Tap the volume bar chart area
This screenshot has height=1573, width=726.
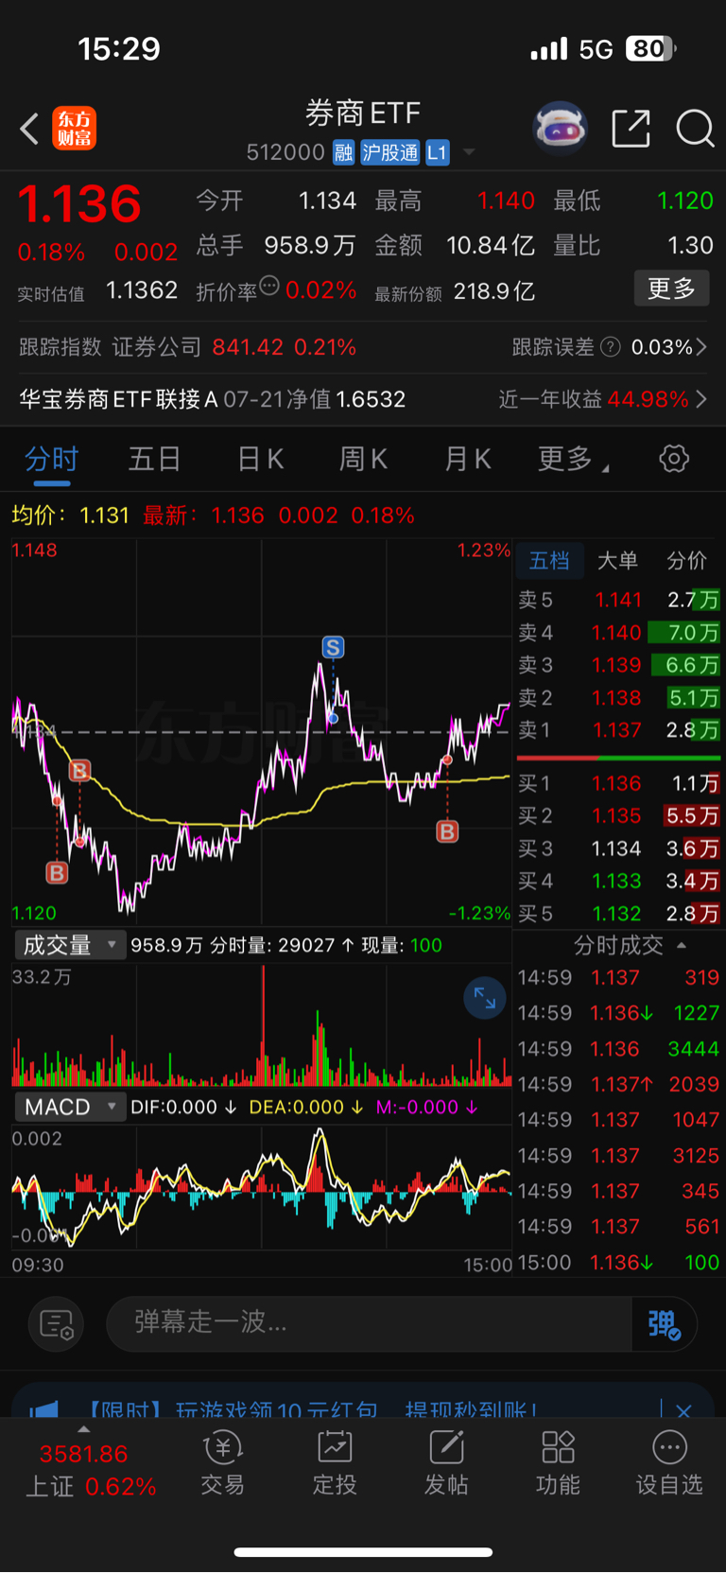[x=262, y=1025]
